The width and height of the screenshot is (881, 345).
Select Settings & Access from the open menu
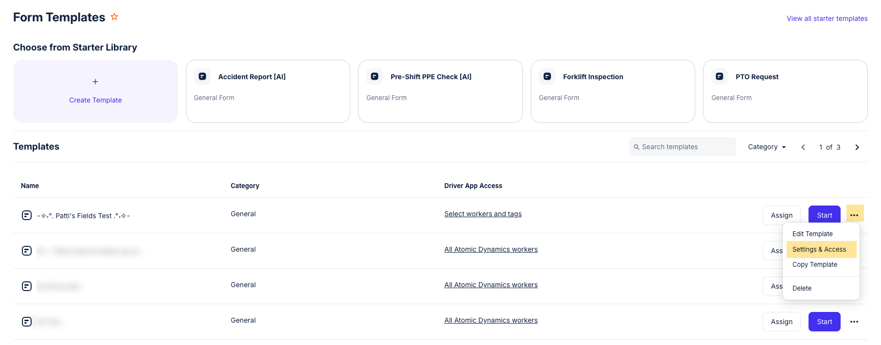tap(820, 249)
